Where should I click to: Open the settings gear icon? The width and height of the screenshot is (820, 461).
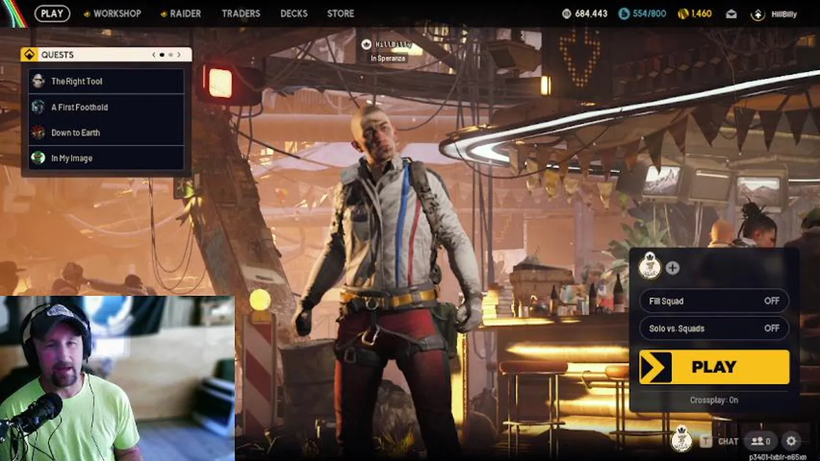[791, 441]
